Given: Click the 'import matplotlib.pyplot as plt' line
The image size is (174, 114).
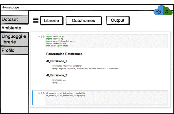Looking at the screenshot, I should (x=61, y=41).
